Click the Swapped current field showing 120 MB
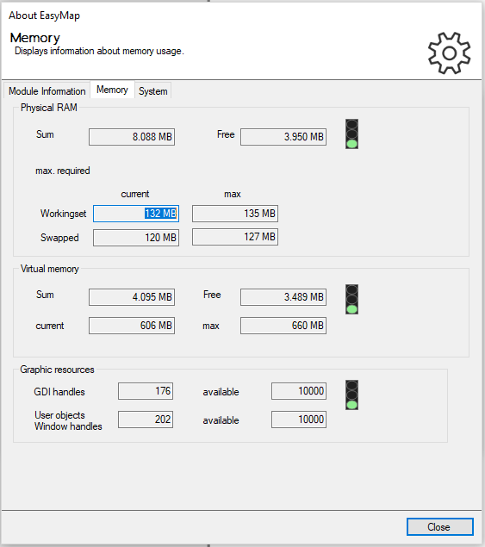Viewport: 485px width, 547px height. point(136,238)
